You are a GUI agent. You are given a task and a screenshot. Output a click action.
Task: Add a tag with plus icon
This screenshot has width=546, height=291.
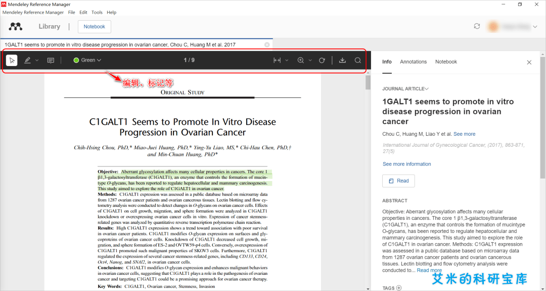pos(399,288)
